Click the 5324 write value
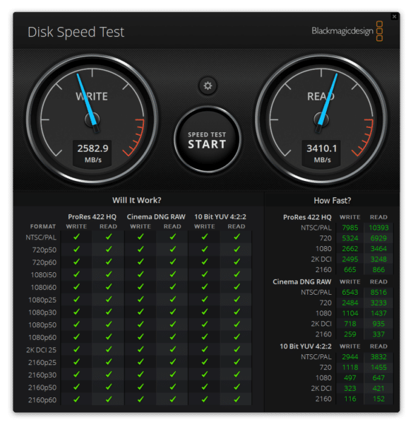 click(x=350, y=238)
